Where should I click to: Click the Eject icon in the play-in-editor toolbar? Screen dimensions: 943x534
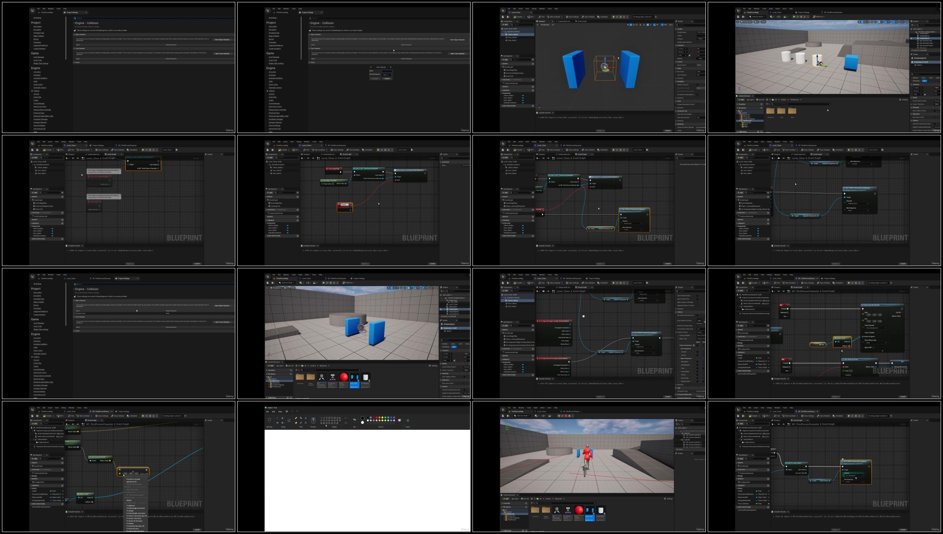[569, 416]
